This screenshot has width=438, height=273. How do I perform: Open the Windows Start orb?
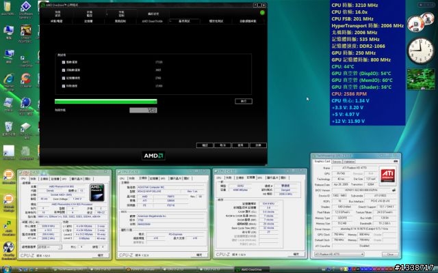click(x=6, y=269)
